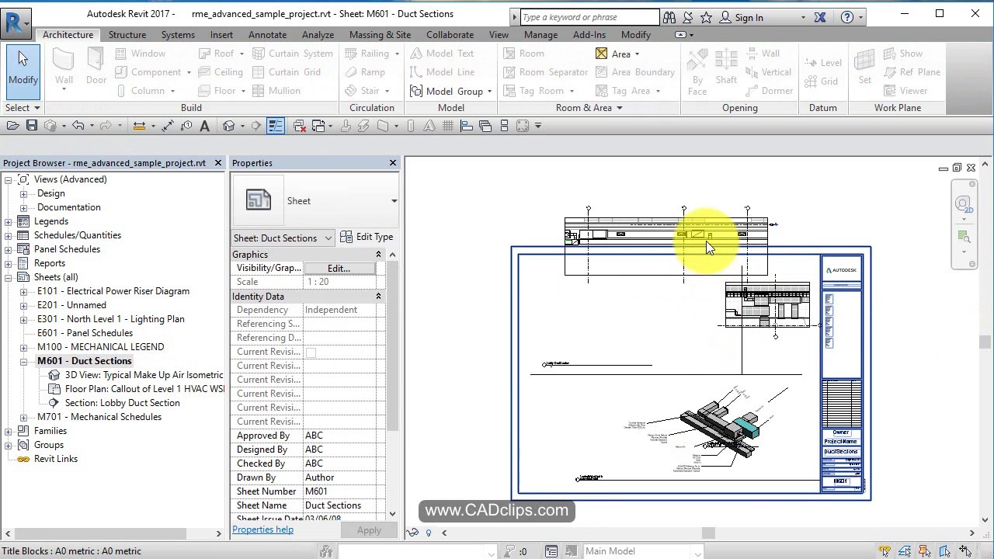
Task: Select Tag by Category on Quick Access Toolbar
Action: [186, 125]
